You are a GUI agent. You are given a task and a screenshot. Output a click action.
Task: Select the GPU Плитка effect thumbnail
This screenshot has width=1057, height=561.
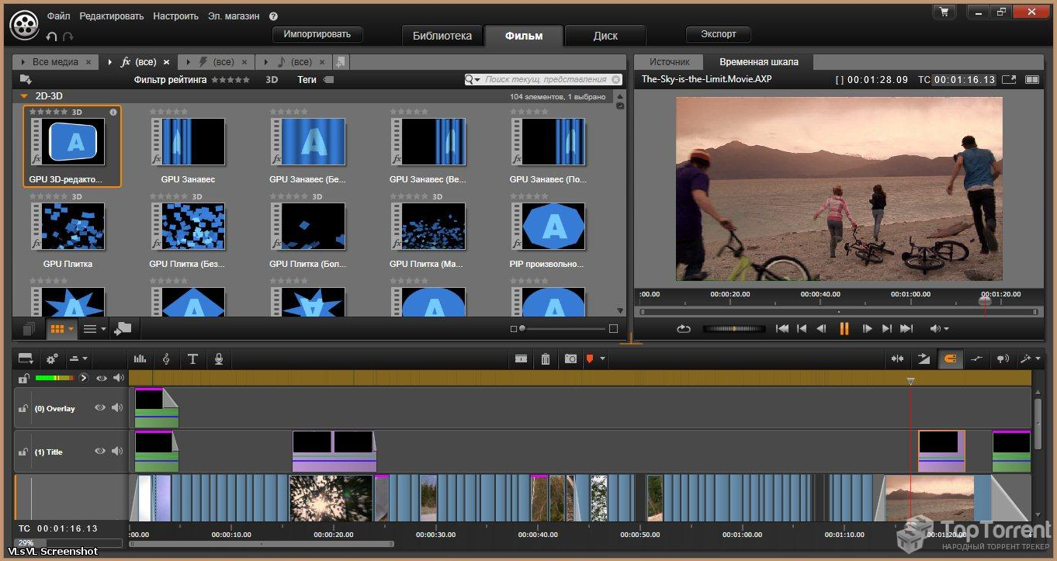coord(68,227)
